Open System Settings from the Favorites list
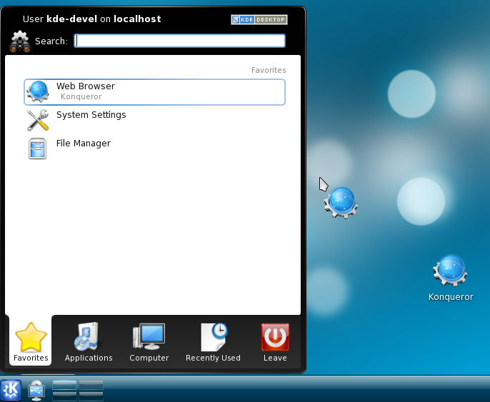The height and width of the screenshot is (402, 490). tap(91, 115)
